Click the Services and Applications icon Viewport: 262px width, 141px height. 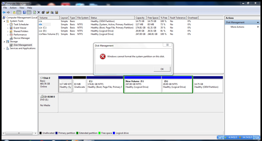point(7,48)
